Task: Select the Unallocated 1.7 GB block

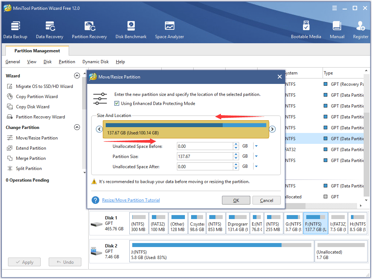Action: pos(341,251)
